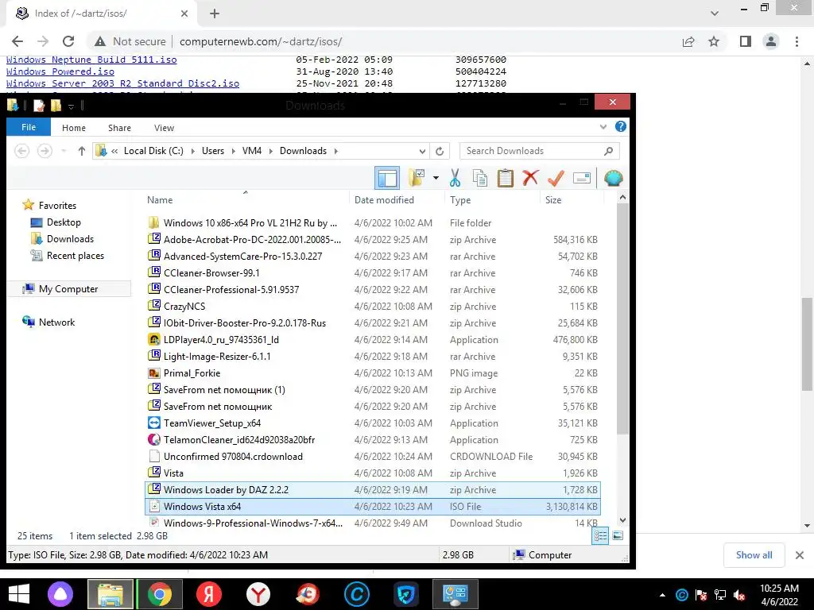Click the Copy pages icon
Screen dimensions: 814x610
click(x=480, y=179)
